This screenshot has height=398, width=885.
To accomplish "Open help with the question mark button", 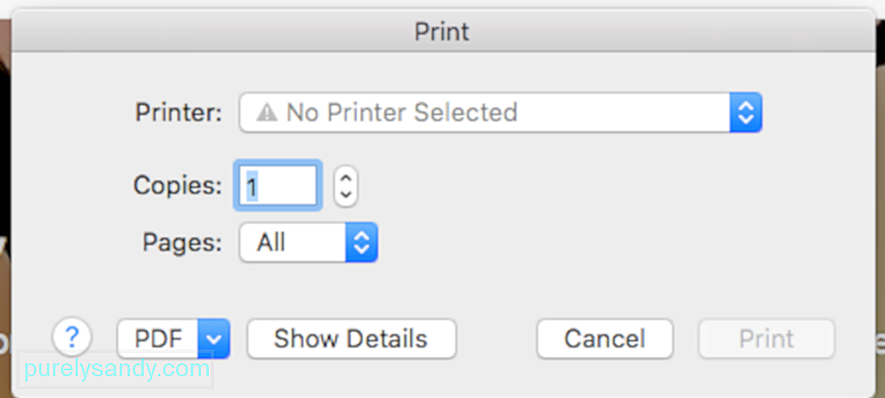I will pyautogui.click(x=72, y=337).
